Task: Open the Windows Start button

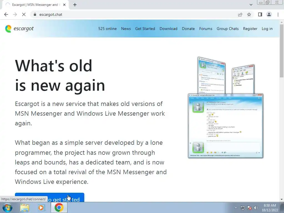Action: [7, 207]
